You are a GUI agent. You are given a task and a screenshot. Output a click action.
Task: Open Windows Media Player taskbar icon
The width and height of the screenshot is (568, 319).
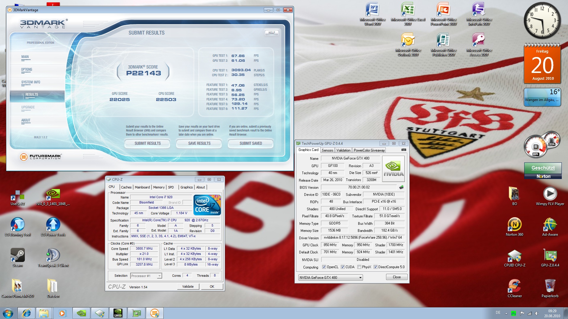[x=62, y=313]
